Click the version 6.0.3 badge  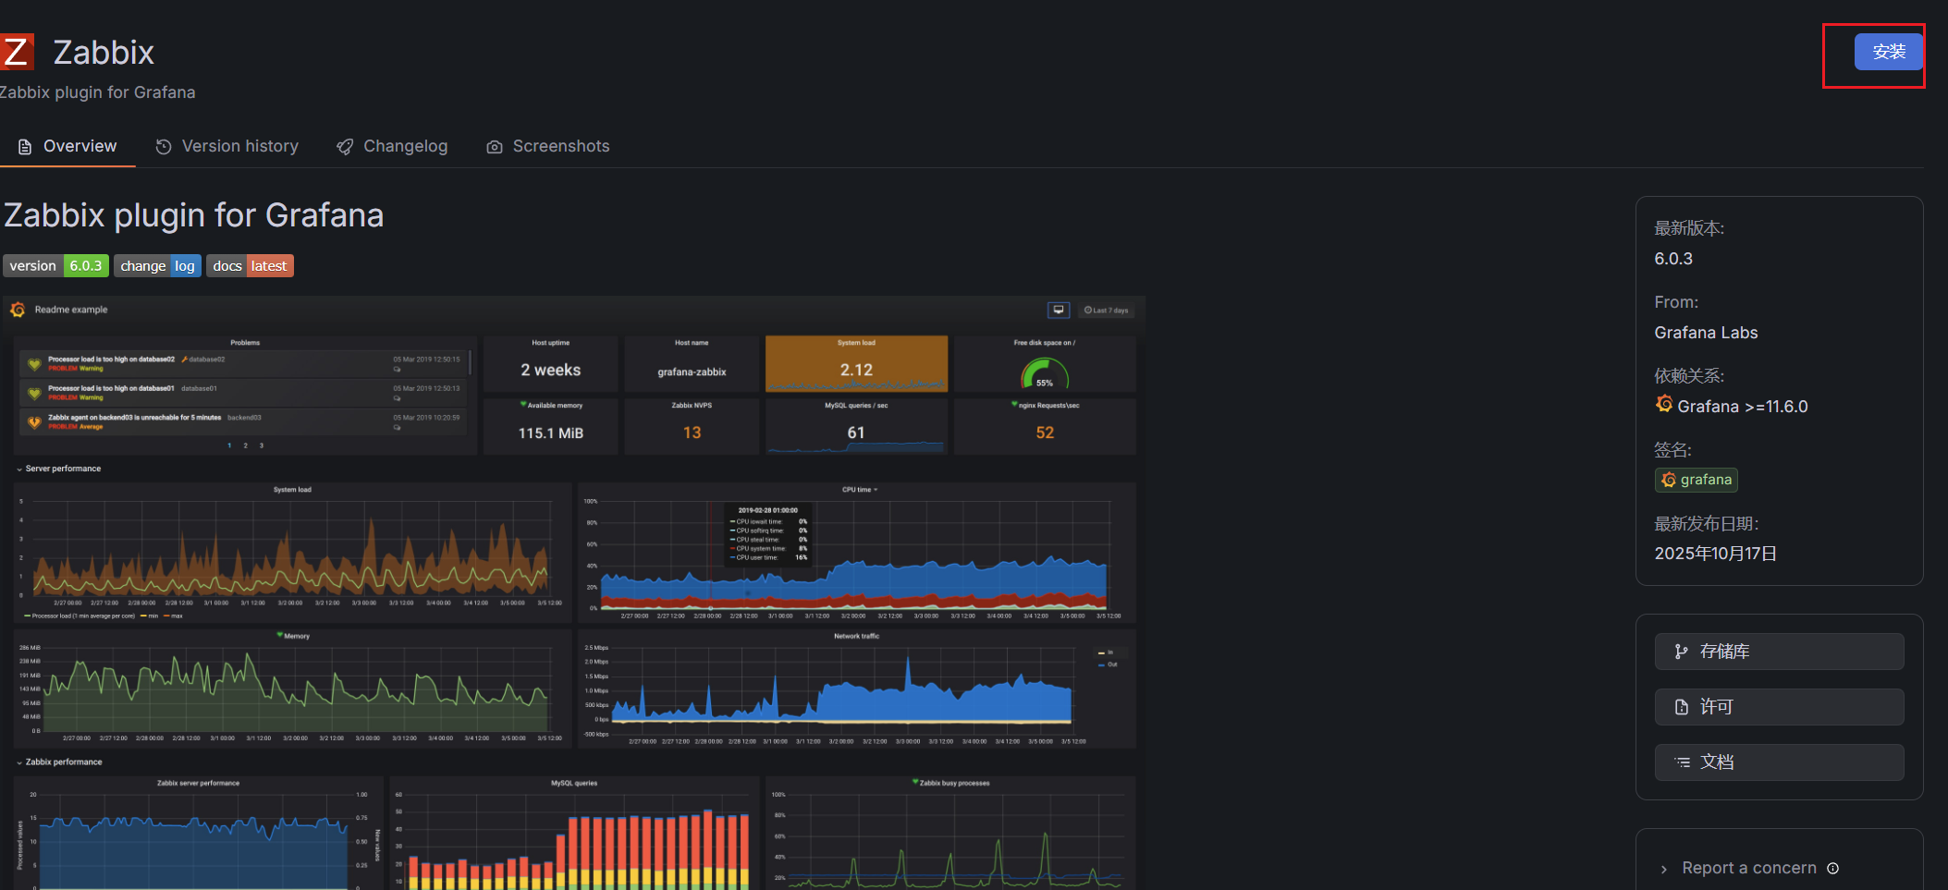pos(55,266)
